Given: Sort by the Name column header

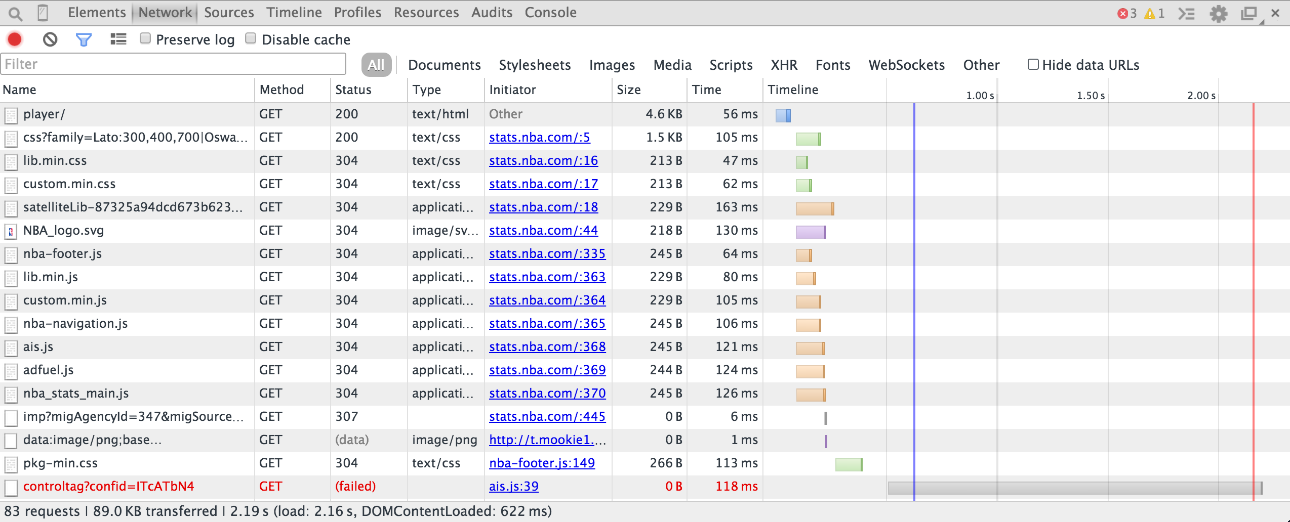Looking at the screenshot, I should pyautogui.click(x=127, y=90).
